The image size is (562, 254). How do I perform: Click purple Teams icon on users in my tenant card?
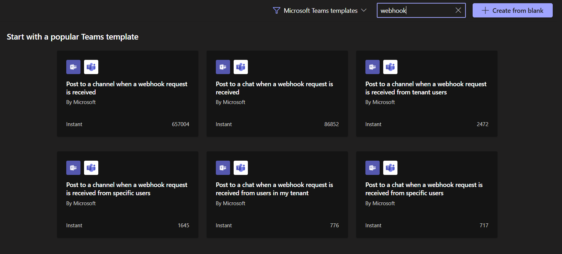pos(223,168)
